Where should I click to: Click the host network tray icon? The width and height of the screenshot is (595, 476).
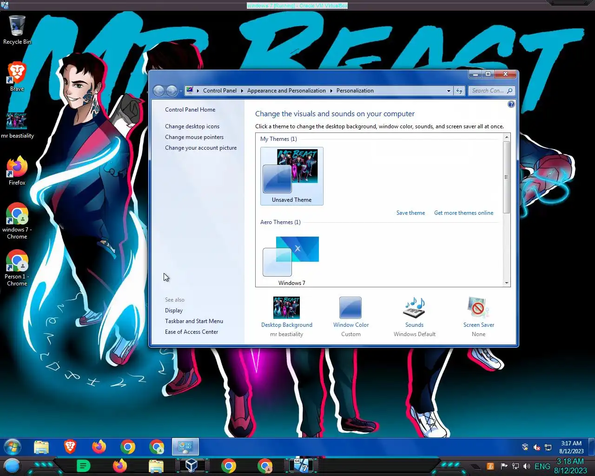pyautogui.click(x=516, y=466)
